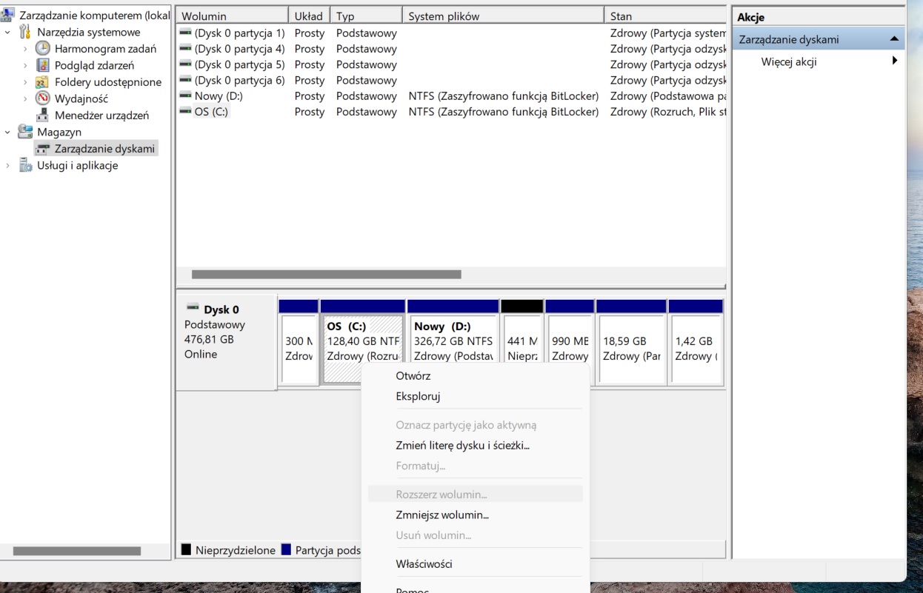The height and width of the screenshot is (593, 923).
Task: Select Właściwości in the context menu
Action: point(424,563)
